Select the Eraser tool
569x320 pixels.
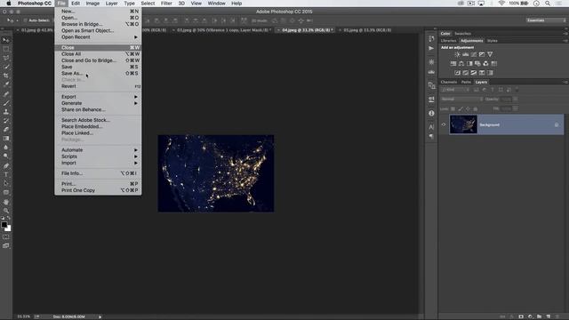click(x=6, y=130)
